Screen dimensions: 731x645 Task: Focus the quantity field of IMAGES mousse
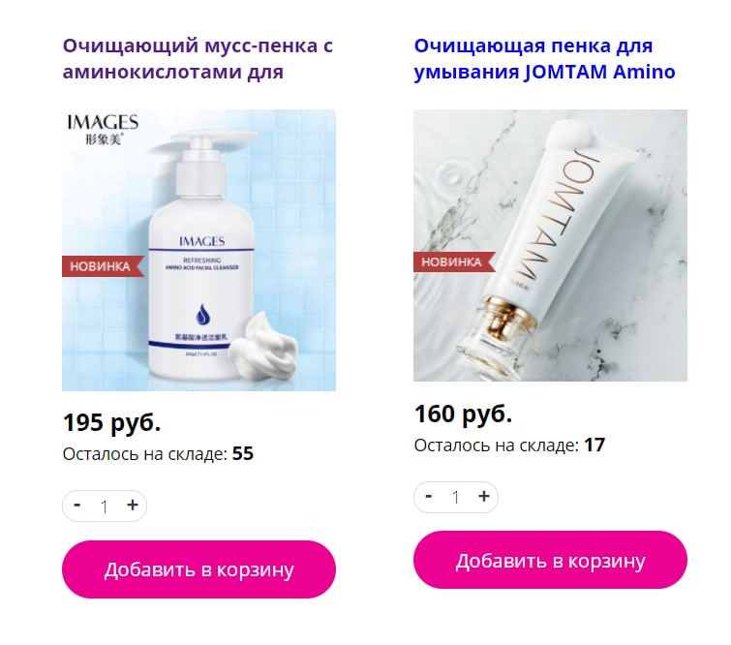coord(105,506)
